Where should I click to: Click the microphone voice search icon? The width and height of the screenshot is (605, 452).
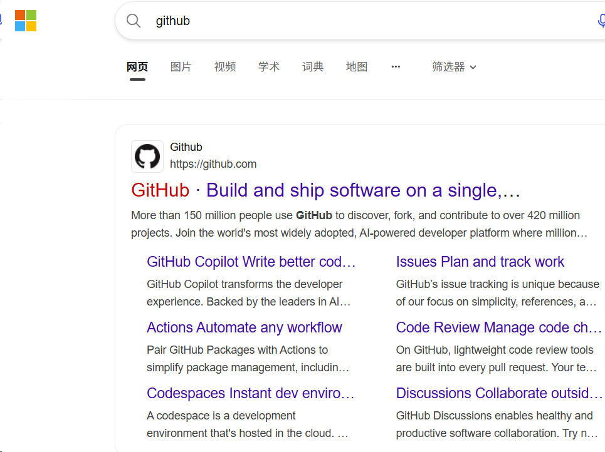pyautogui.click(x=601, y=21)
